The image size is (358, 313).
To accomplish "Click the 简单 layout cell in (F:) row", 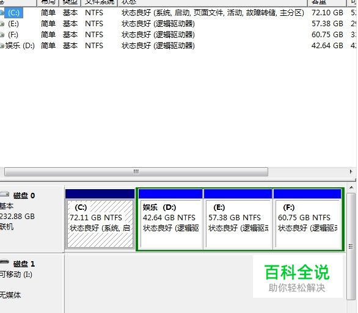I will [48, 34].
